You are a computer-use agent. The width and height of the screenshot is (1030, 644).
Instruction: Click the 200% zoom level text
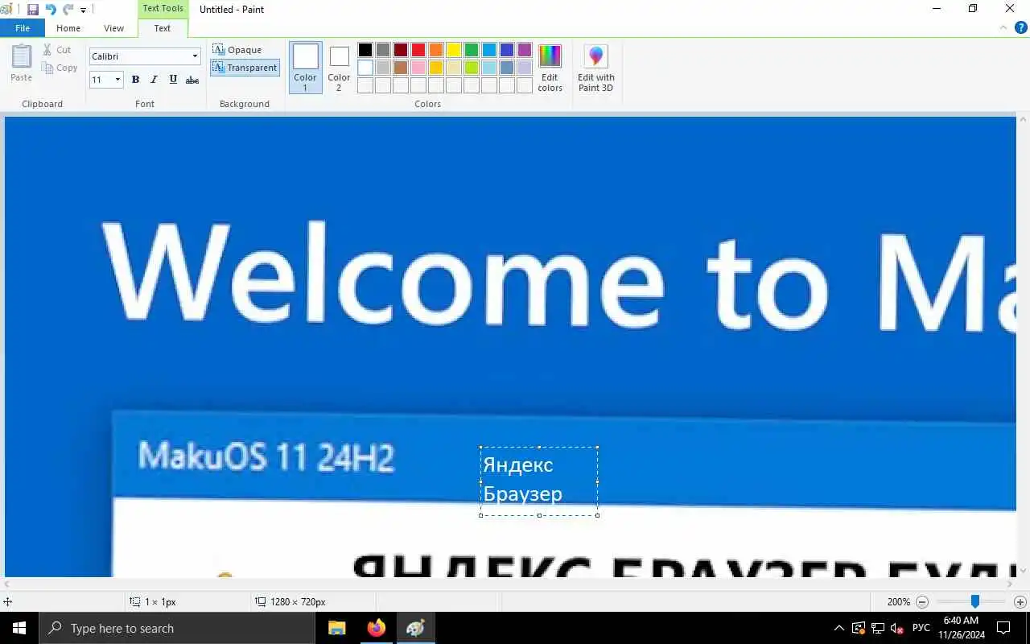tap(898, 601)
